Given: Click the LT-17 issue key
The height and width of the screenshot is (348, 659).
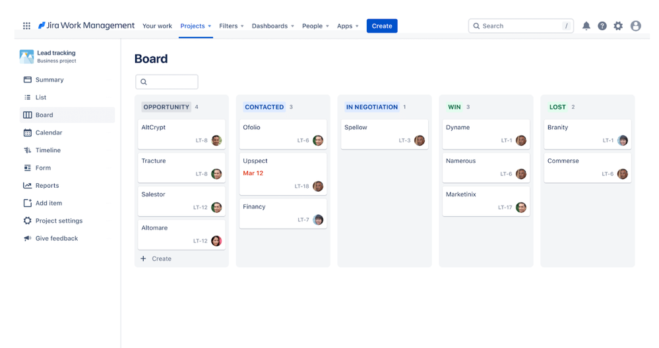Looking at the screenshot, I should click(x=505, y=208).
